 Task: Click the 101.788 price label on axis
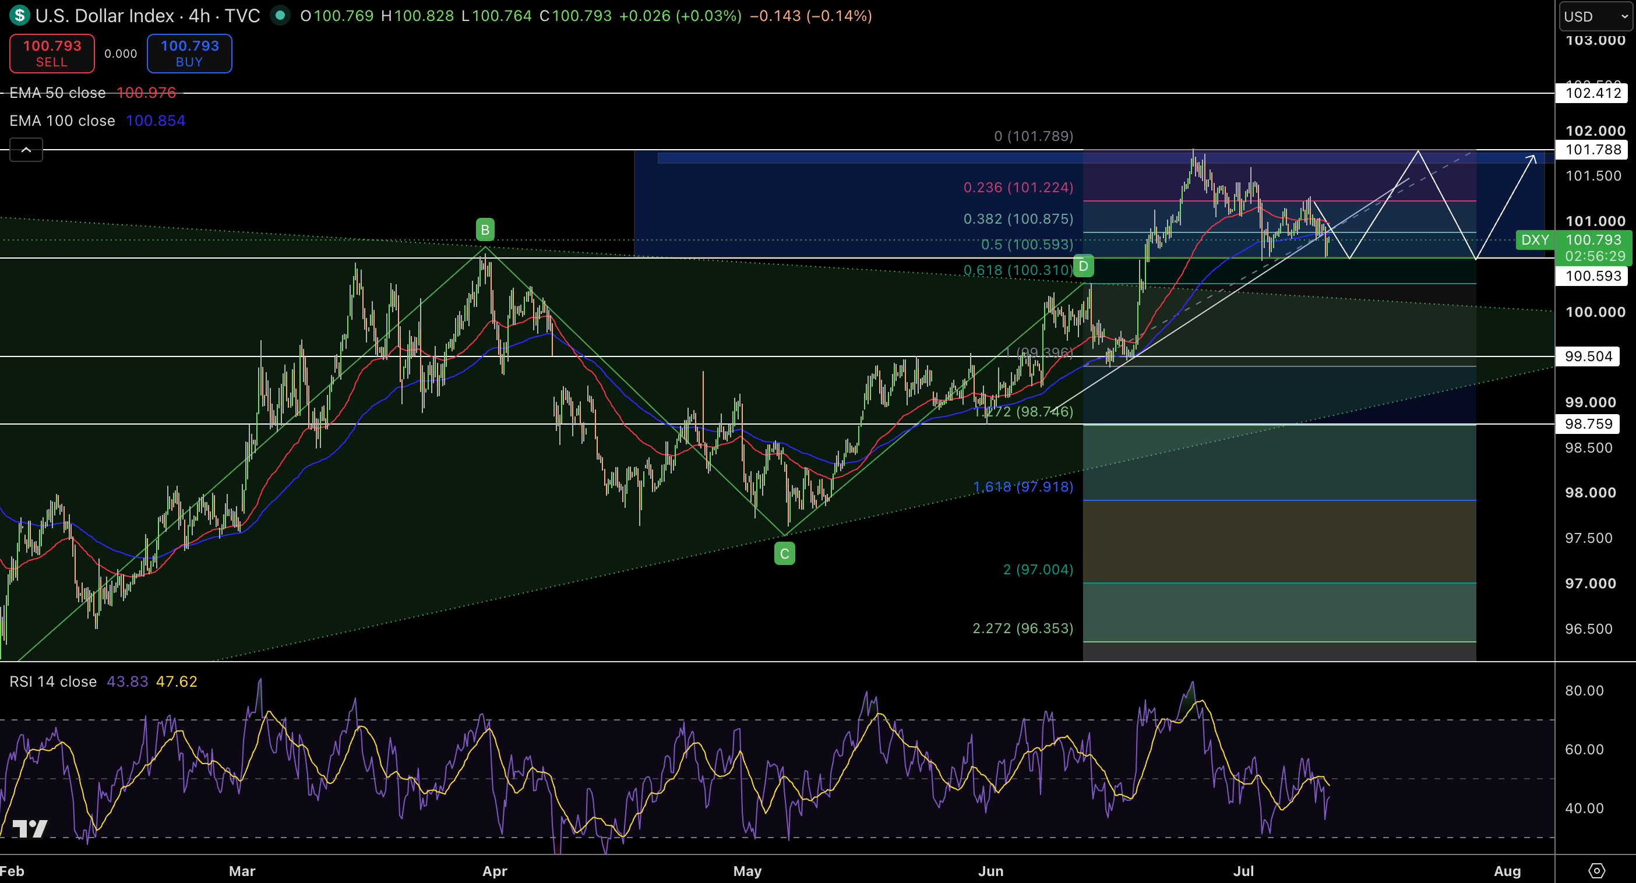1593,150
